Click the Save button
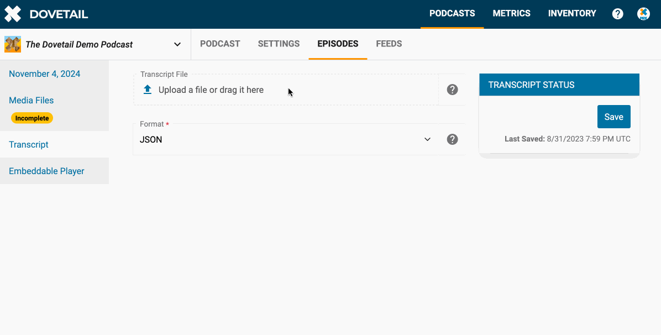The image size is (661, 335). 614,117
